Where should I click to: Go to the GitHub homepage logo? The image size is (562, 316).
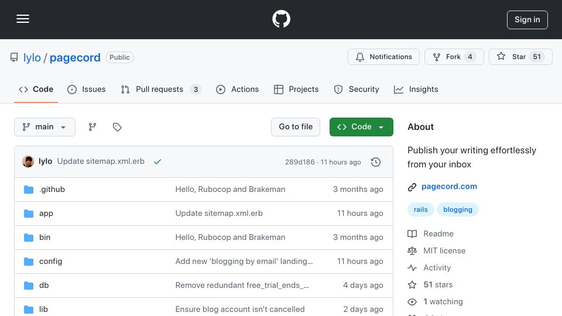click(x=281, y=19)
